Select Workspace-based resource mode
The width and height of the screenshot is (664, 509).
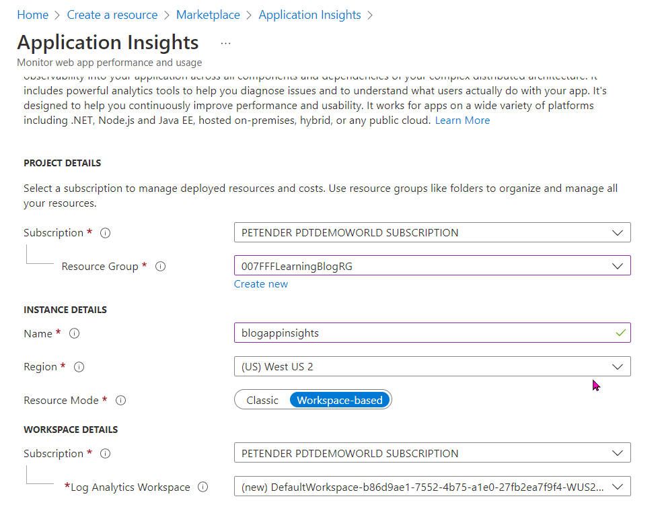(x=339, y=399)
